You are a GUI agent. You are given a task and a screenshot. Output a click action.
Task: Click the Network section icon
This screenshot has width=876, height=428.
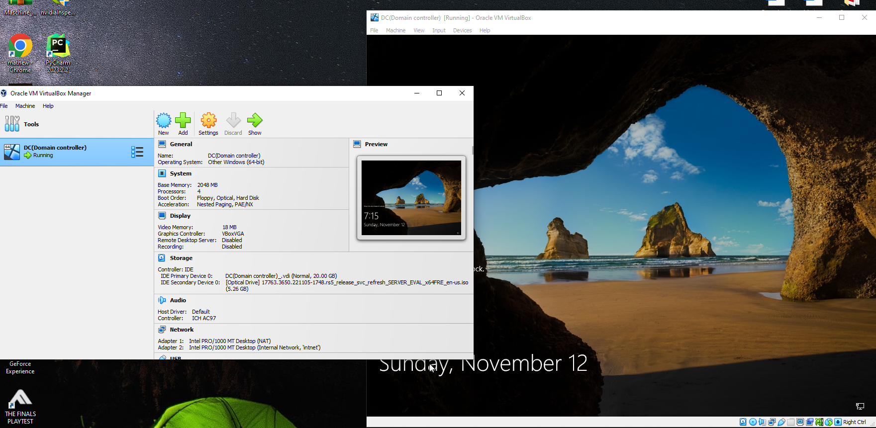pyautogui.click(x=162, y=330)
